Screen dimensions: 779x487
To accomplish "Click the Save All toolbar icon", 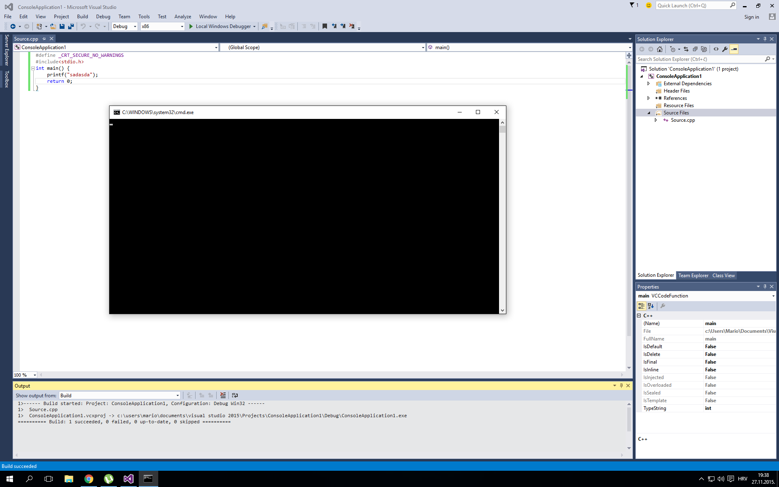I will (71, 26).
